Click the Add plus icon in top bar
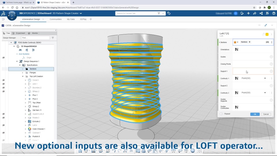The height and width of the screenshot is (156, 277). click(248, 13)
